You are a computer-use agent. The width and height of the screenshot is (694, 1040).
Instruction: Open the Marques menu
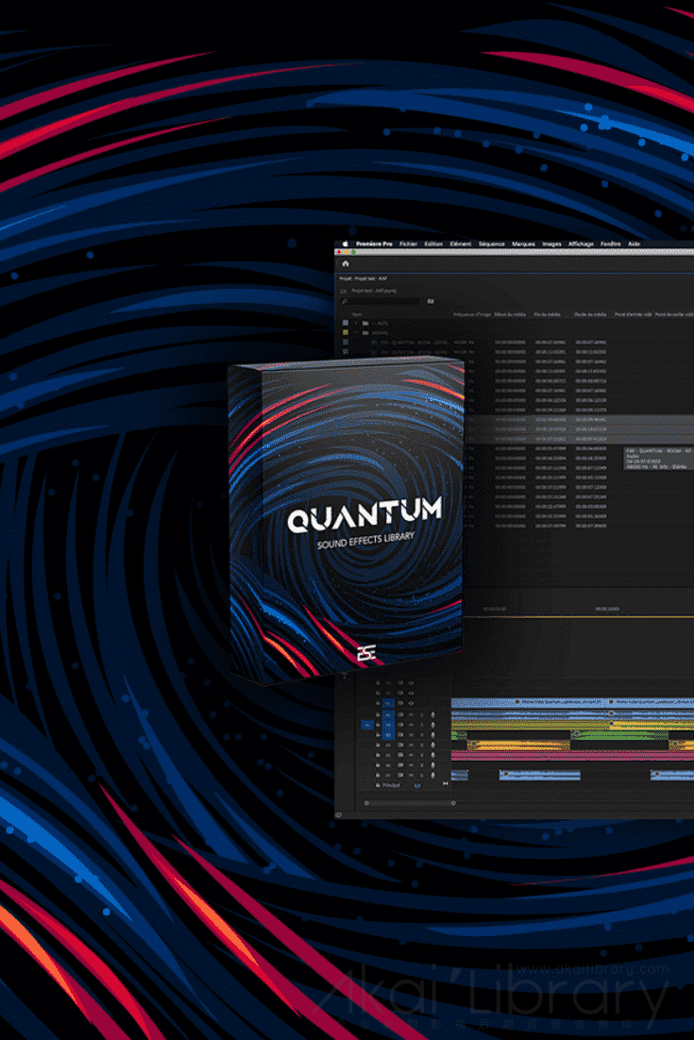pyautogui.click(x=523, y=244)
